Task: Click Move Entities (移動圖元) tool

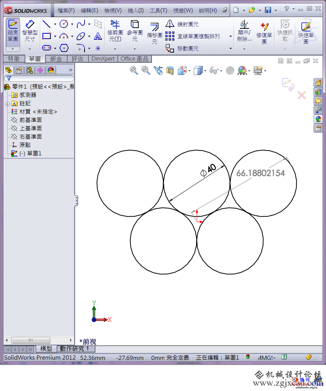Action: tap(182, 48)
